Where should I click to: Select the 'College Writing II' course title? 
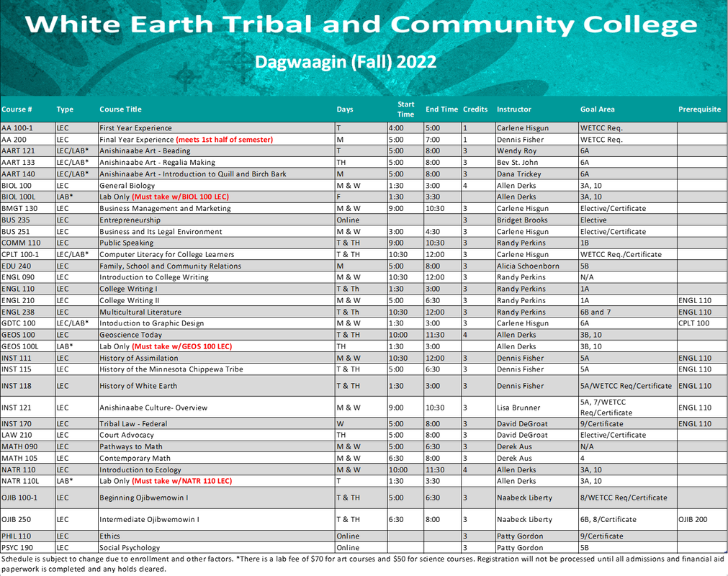pyautogui.click(x=129, y=300)
